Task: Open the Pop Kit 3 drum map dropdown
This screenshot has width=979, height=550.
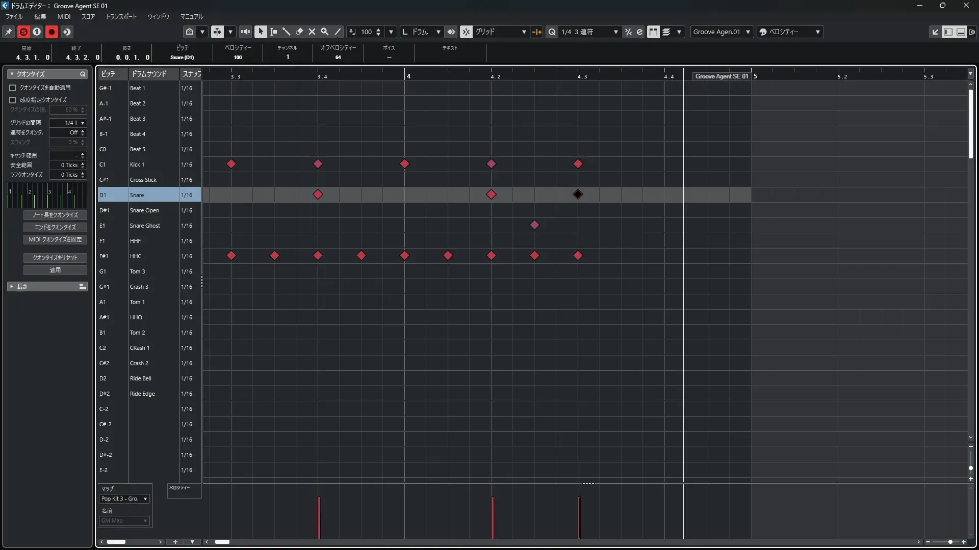Action: coord(124,499)
